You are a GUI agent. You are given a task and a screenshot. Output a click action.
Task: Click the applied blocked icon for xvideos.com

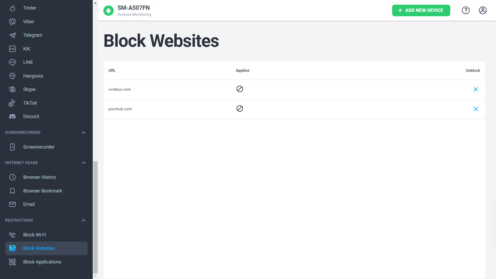(240, 89)
